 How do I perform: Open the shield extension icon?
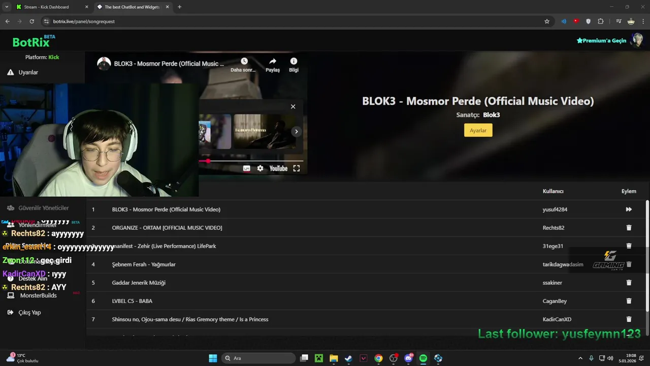tap(588, 21)
